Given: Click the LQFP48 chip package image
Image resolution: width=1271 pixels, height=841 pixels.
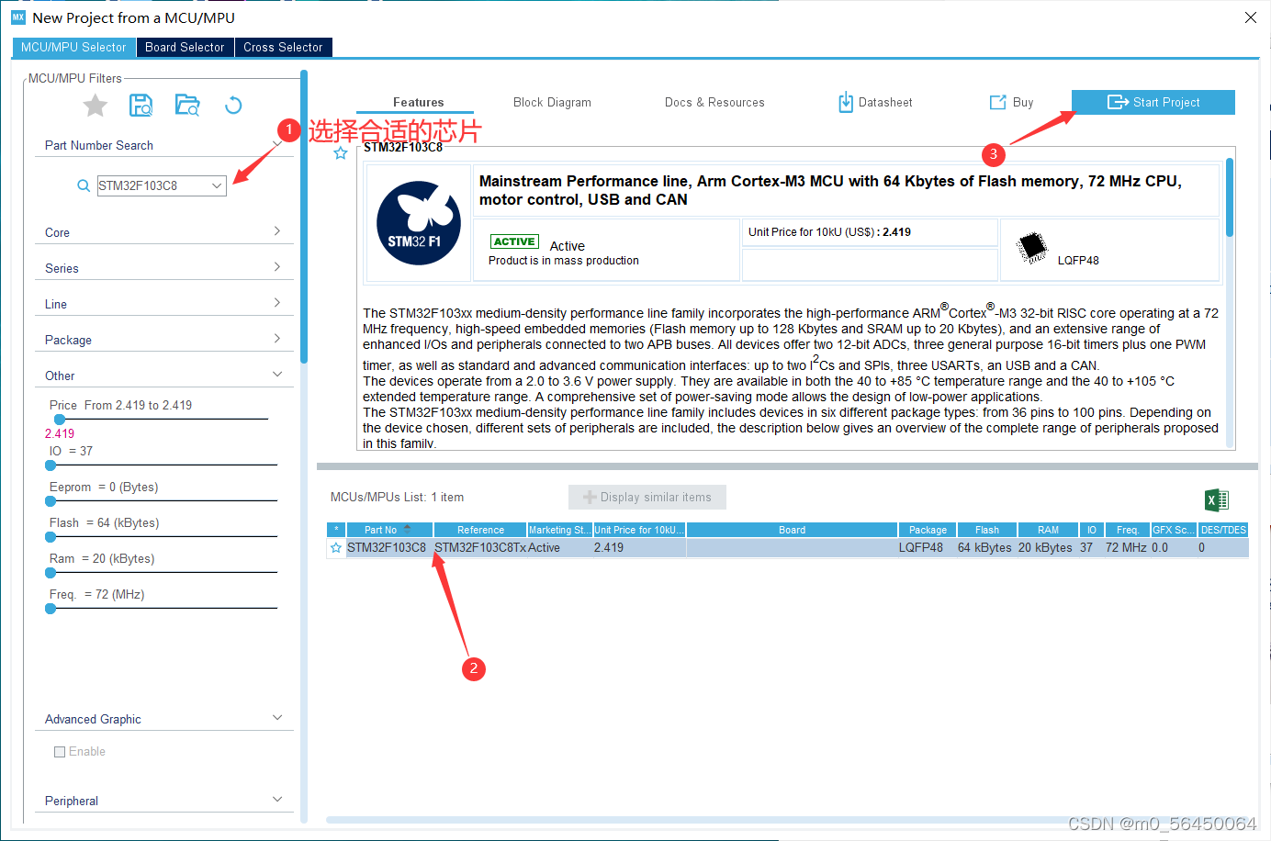Looking at the screenshot, I should click(x=1033, y=247).
